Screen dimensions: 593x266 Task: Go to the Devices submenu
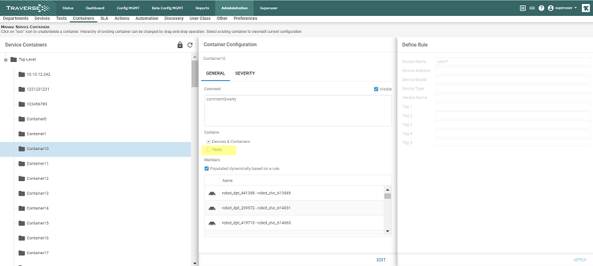click(x=42, y=18)
